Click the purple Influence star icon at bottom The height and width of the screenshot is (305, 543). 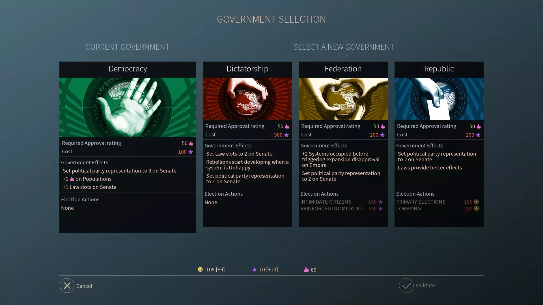(x=255, y=269)
